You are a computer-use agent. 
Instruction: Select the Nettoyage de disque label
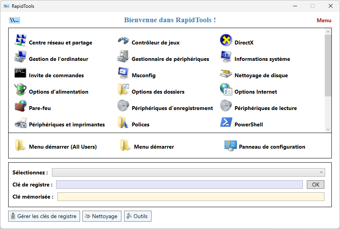[261, 75]
